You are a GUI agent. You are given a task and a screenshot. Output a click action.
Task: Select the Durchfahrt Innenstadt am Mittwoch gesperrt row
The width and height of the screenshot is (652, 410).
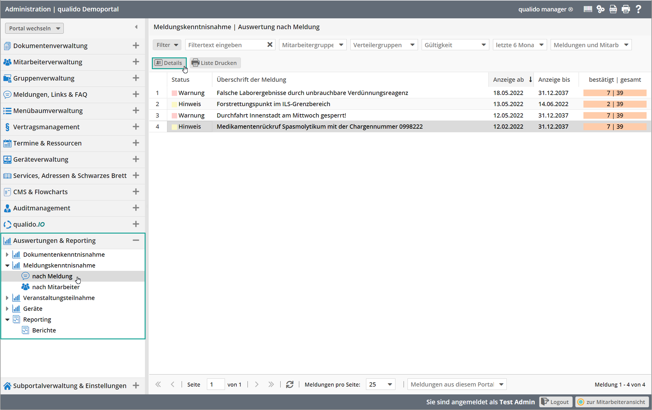pos(400,115)
